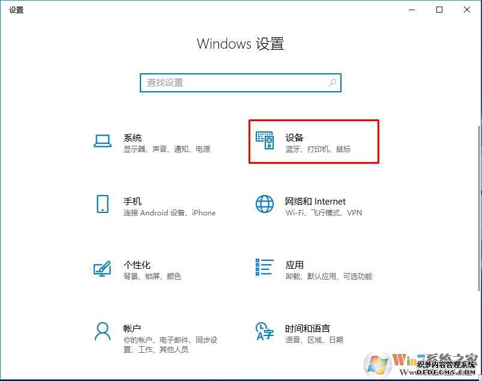Screen dimensions: 482x381
Task: Open 连接 Android 设备、iPhone description
Action: [x=169, y=213]
